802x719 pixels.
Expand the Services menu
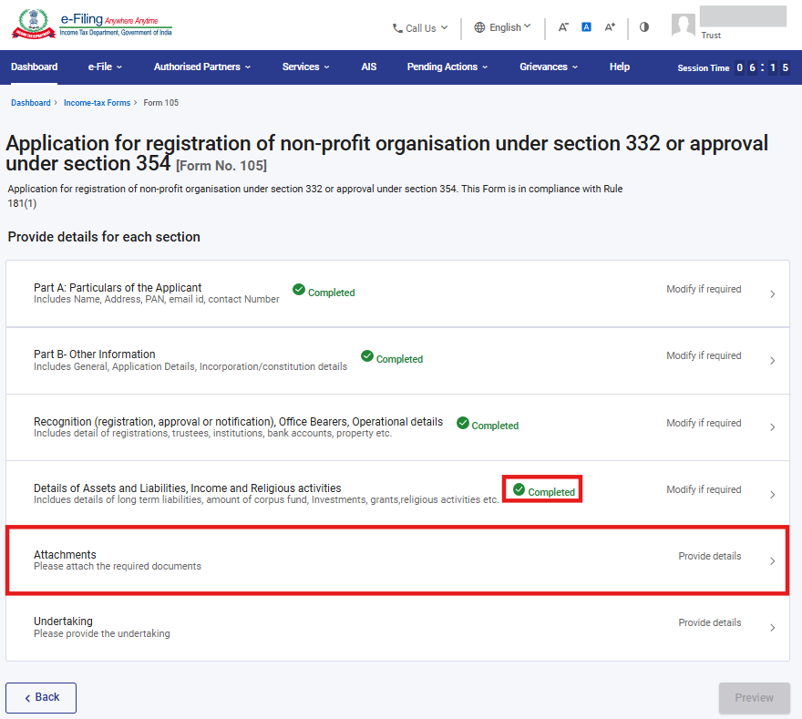pos(305,67)
